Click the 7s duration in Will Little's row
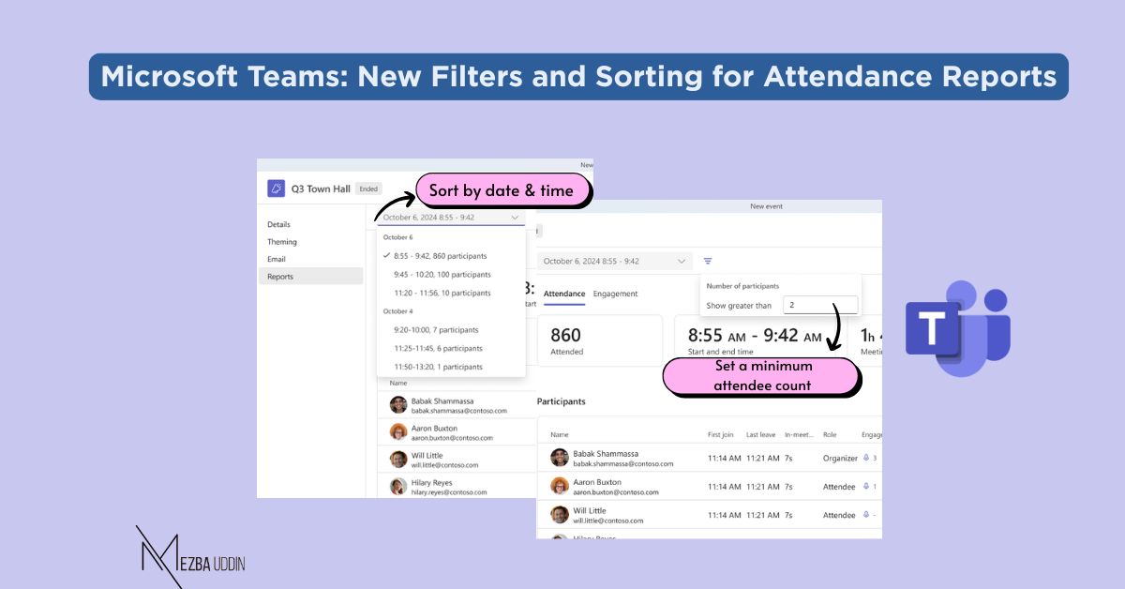The height and width of the screenshot is (589, 1125). 788,515
